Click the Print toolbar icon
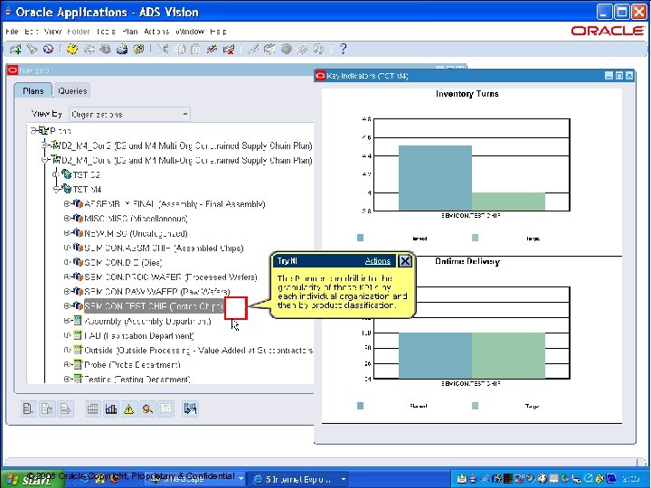 (122, 50)
